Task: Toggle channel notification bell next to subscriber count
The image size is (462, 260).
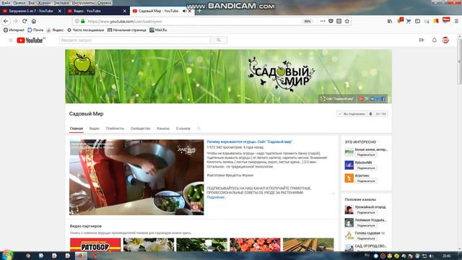Action: (x=370, y=114)
